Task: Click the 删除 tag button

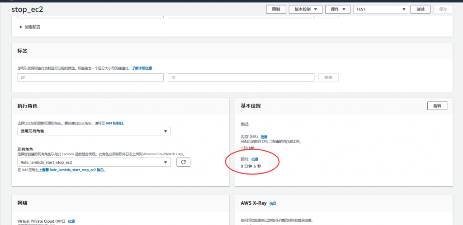Action: pos(328,77)
